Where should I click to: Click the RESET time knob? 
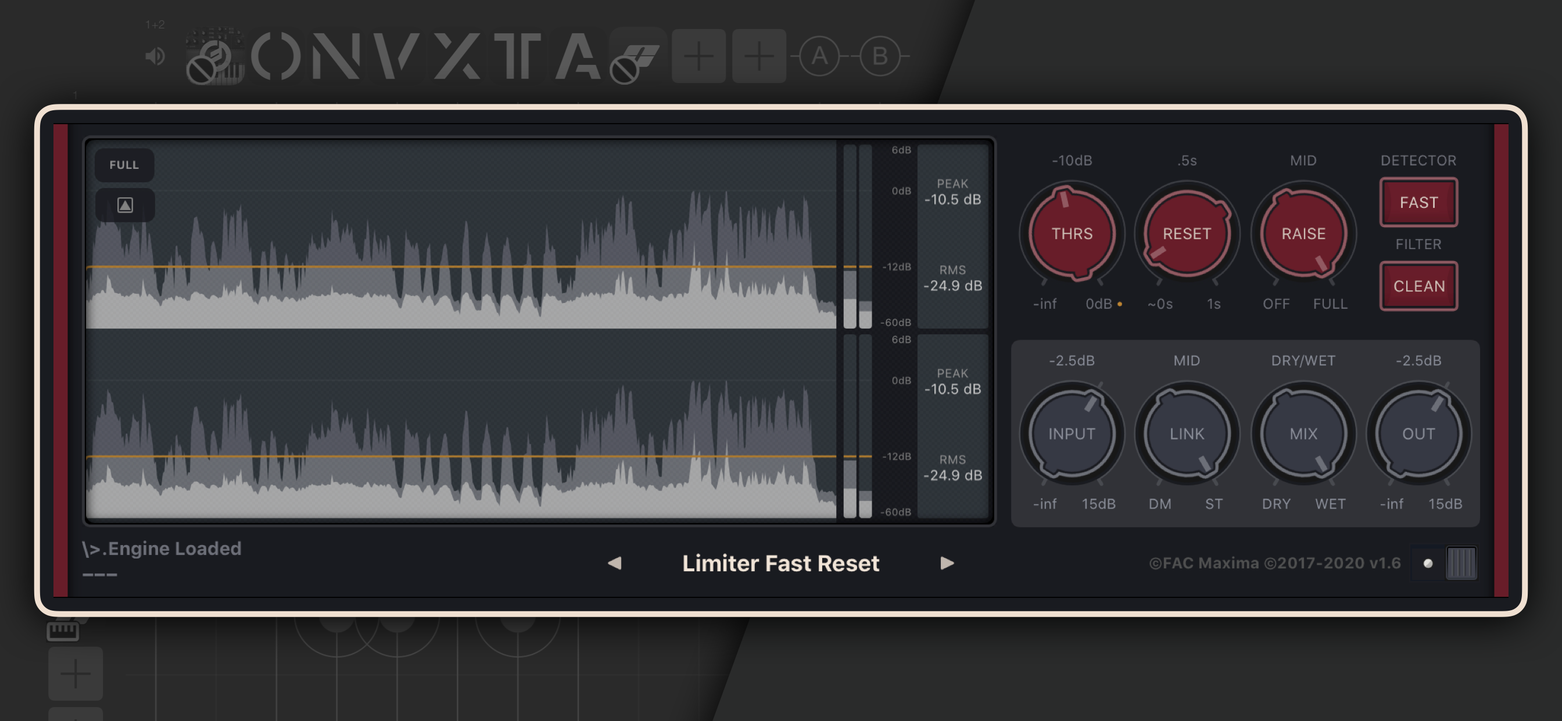1187,234
